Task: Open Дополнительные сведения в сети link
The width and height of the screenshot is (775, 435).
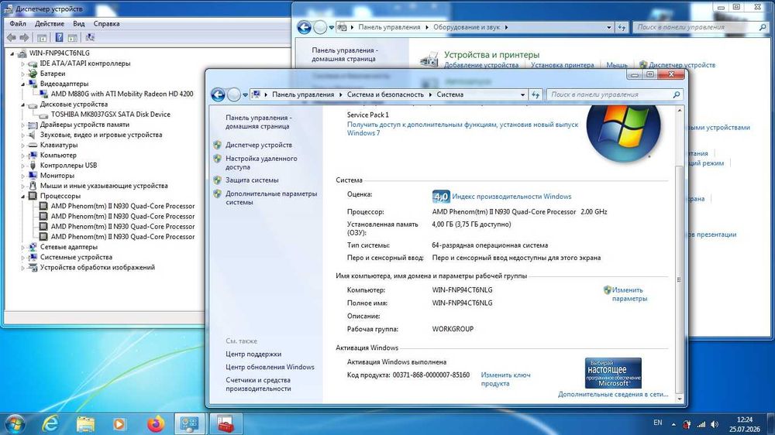Action: 613,394
